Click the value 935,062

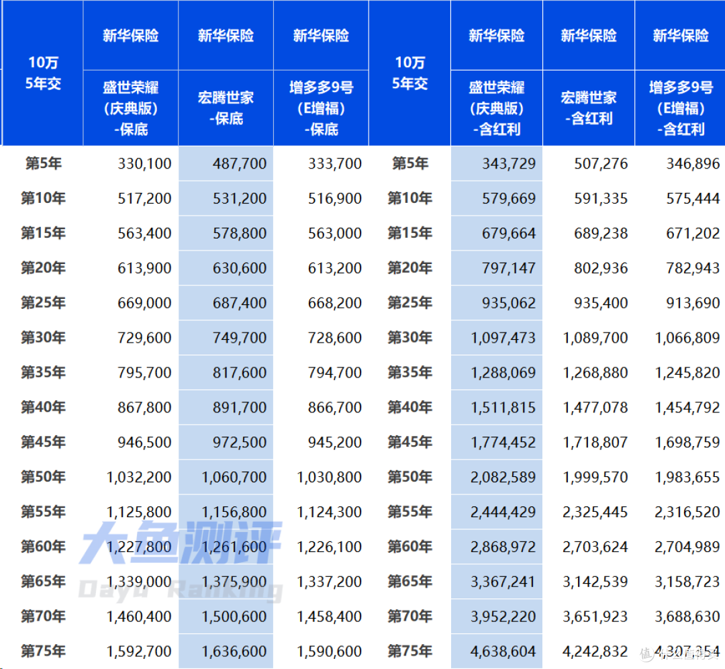[509, 303]
